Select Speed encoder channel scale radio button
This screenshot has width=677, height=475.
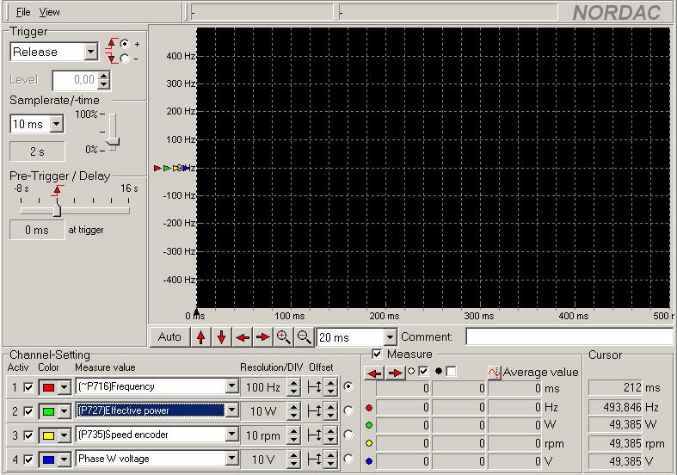[348, 435]
